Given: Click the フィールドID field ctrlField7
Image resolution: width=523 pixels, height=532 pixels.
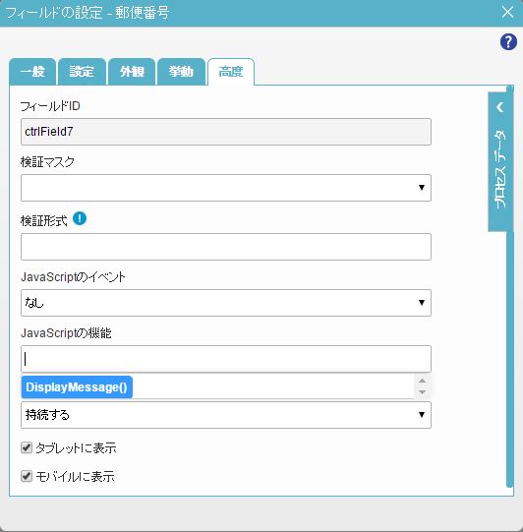Looking at the screenshot, I should pyautogui.click(x=226, y=132).
